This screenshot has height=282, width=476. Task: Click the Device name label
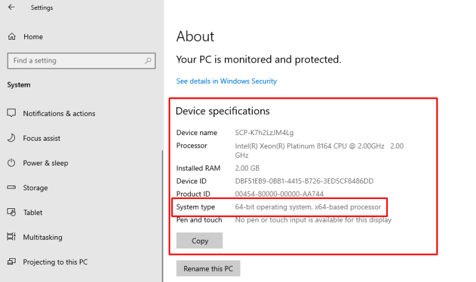click(x=196, y=133)
